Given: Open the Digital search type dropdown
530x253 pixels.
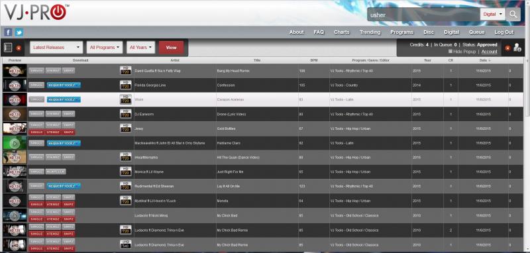Looking at the screenshot, I should point(492,15).
